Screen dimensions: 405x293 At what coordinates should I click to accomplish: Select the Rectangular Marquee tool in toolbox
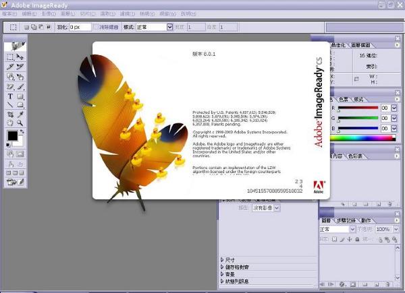point(10,57)
